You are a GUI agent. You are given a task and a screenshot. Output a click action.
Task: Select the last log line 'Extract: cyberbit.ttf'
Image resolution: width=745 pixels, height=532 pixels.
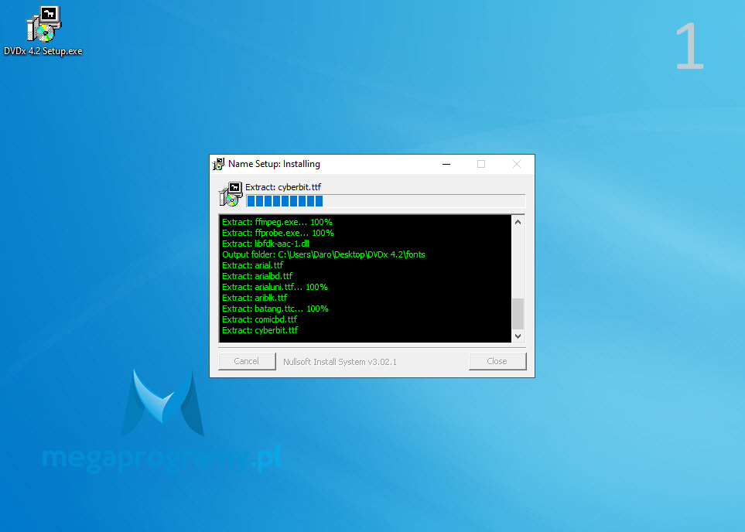(260, 330)
